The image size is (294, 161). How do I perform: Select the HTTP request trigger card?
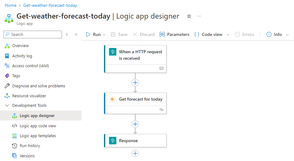(x=135, y=59)
